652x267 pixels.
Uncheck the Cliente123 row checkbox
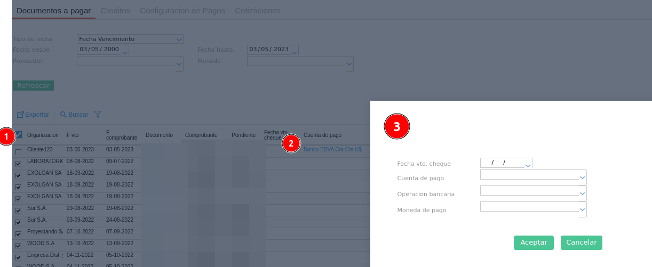(x=18, y=152)
